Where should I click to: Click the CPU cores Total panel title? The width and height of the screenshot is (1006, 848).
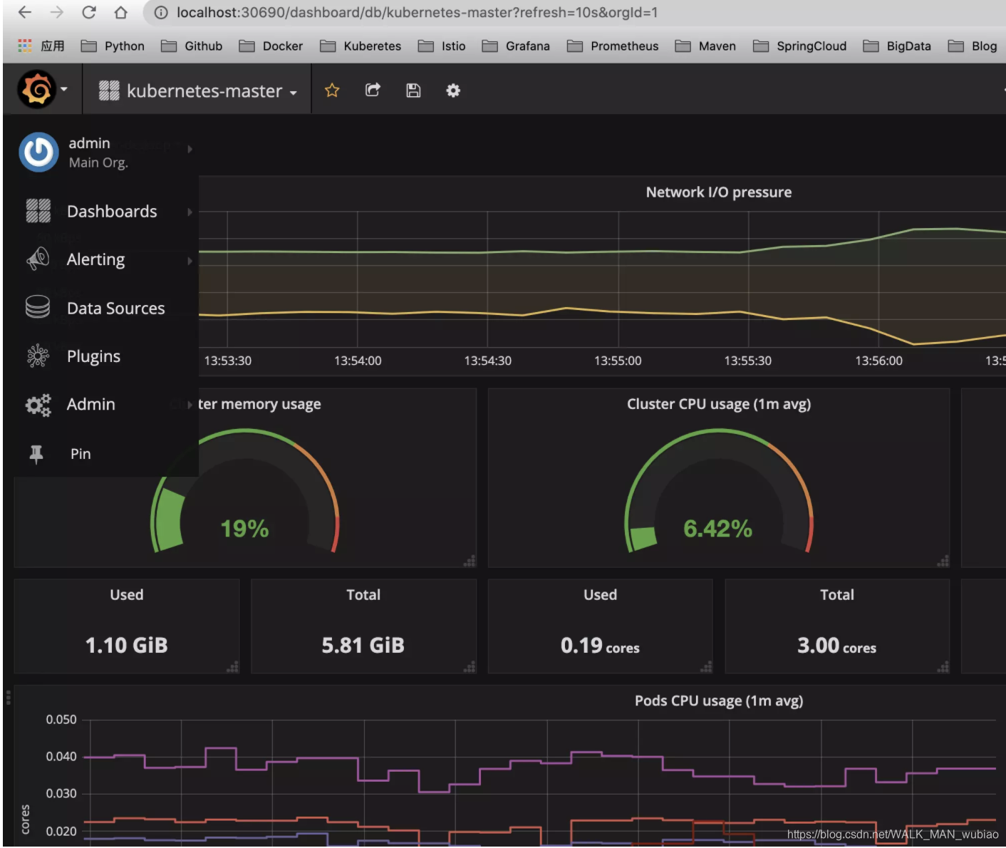click(x=836, y=594)
